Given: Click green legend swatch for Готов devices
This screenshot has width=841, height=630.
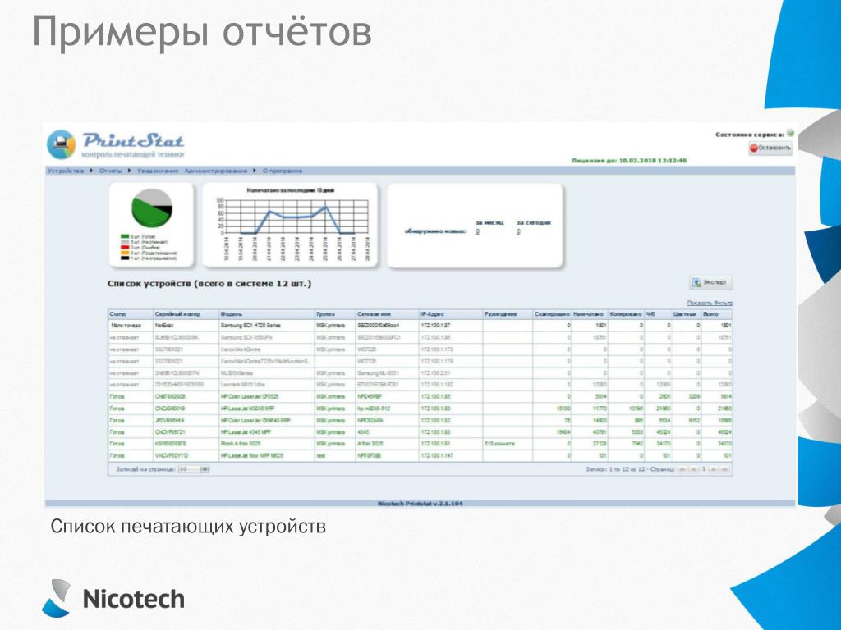Looking at the screenshot, I should tap(125, 237).
